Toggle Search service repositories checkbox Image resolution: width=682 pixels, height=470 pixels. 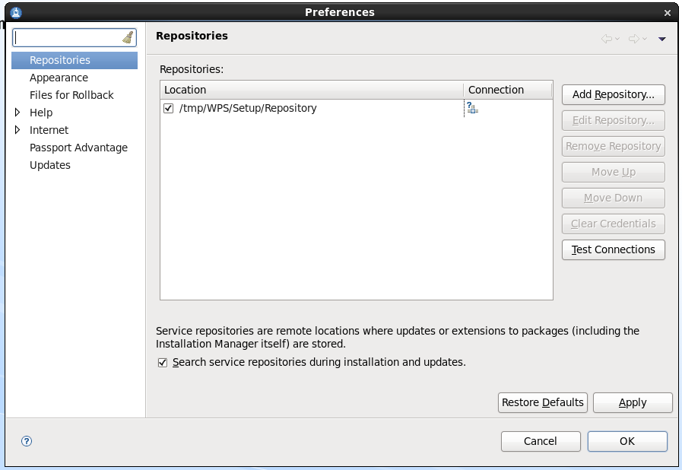[x=163, y=363]
